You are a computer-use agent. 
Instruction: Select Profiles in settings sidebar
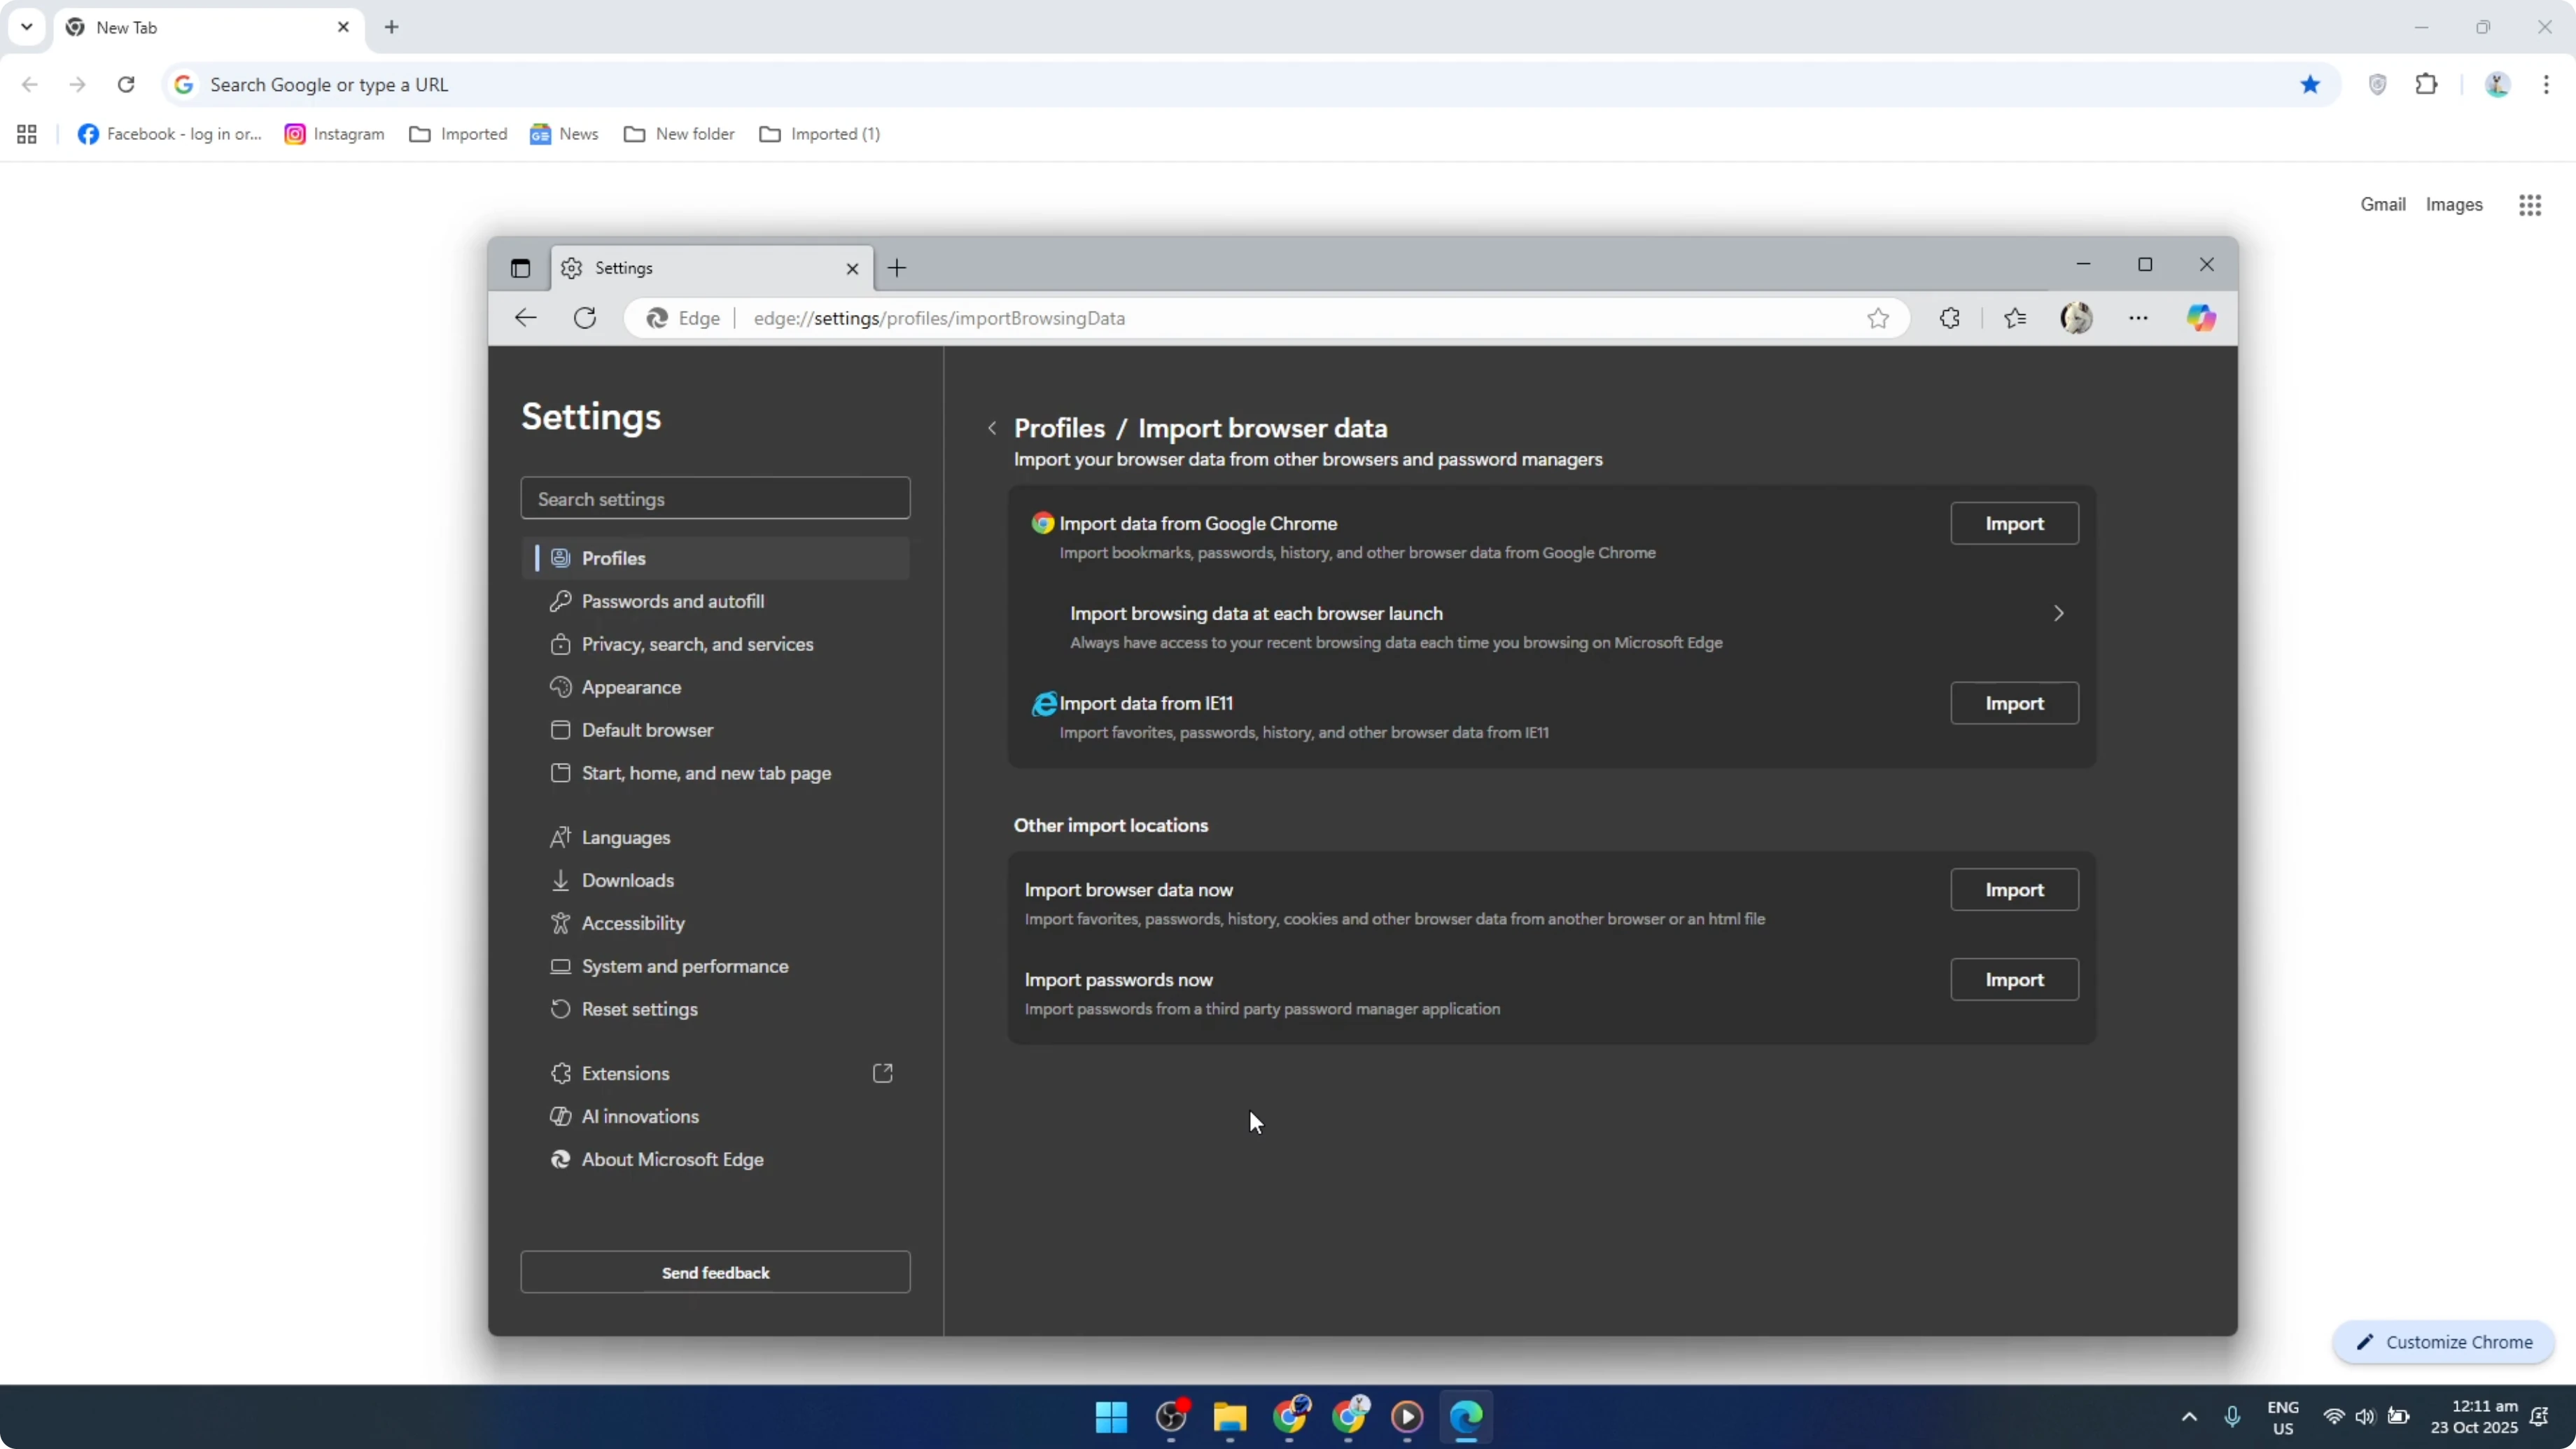pyautogui.click(x=715, y=558)
